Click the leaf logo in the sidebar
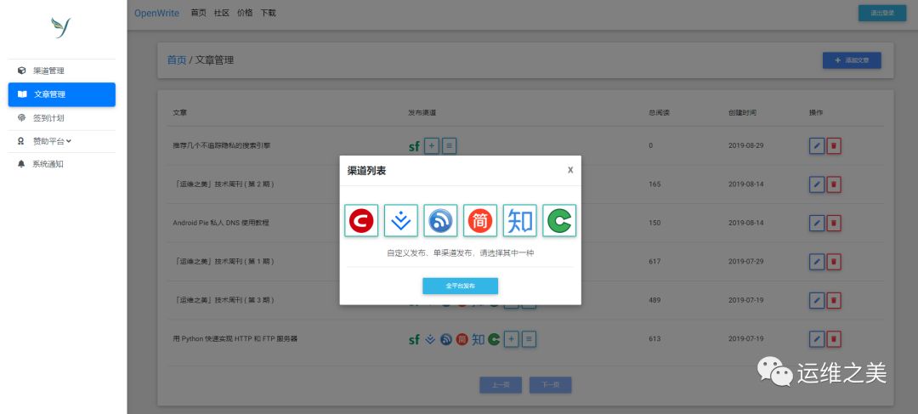The height and width of the screenshot is (414, 918). click(61, 27)
